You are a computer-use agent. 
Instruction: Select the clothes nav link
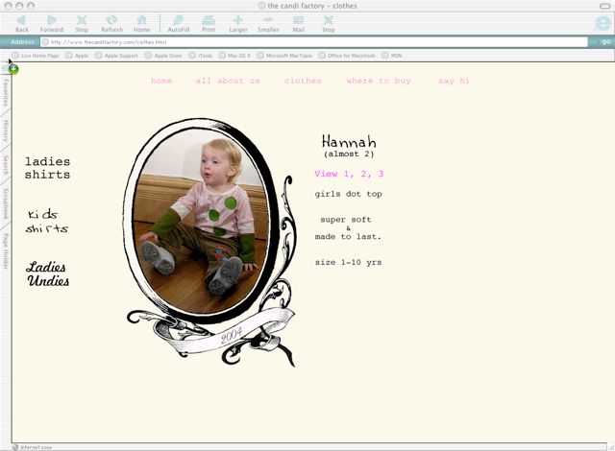pos(303,81)
